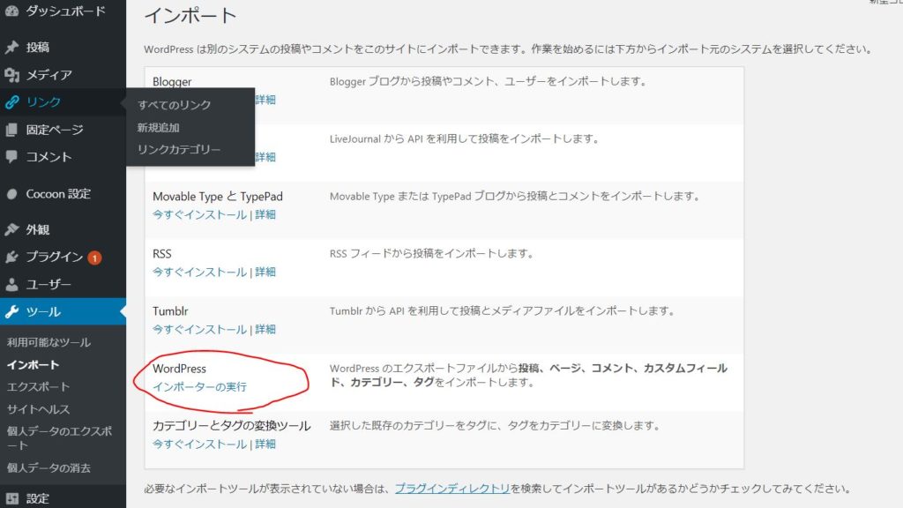Go to サイトヘルス submenu item
Screen dimensions: 903x508
[38, 409]
